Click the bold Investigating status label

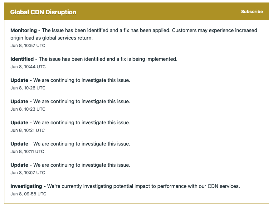pyautogui.click(x=26, y=186)
